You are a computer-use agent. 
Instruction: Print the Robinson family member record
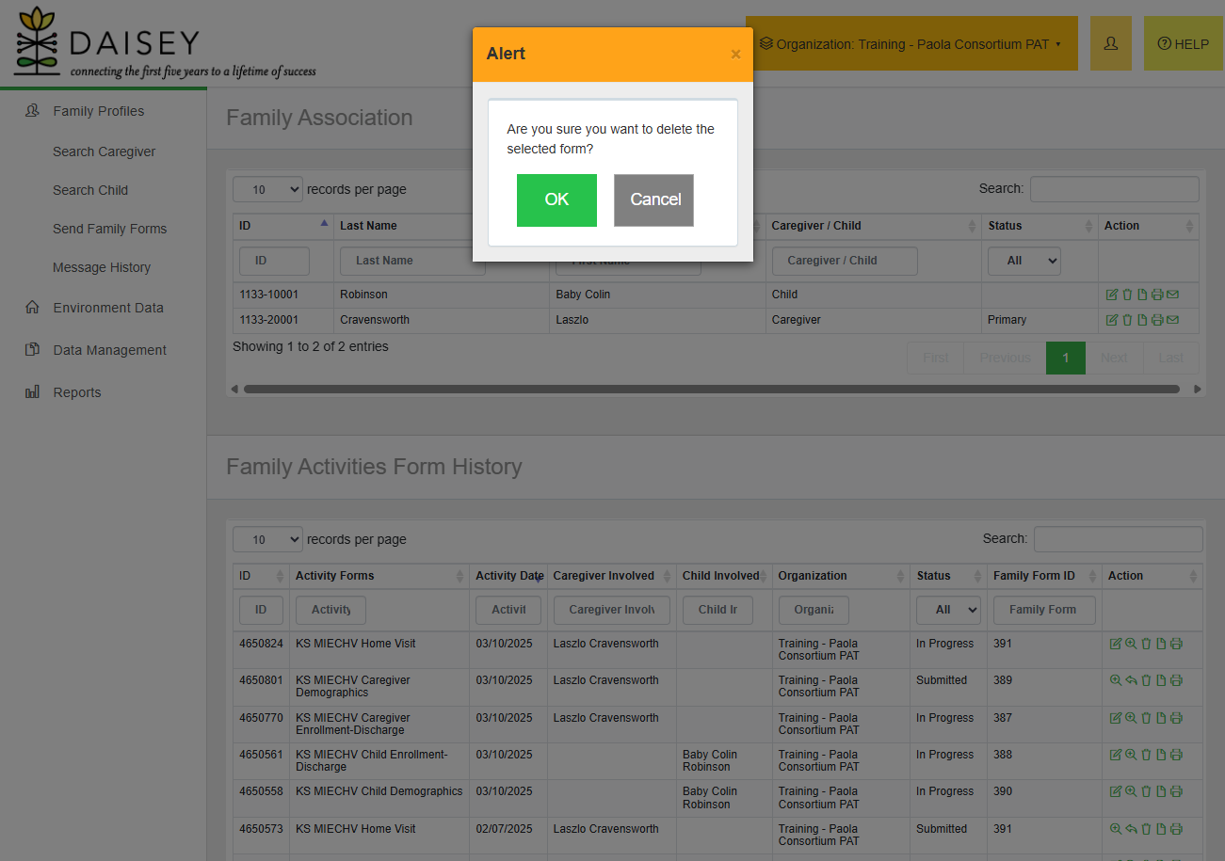click(x=1157, y=295)
